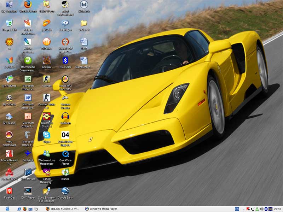Select the Adobe Photoshop feather icon

(28, 46)
